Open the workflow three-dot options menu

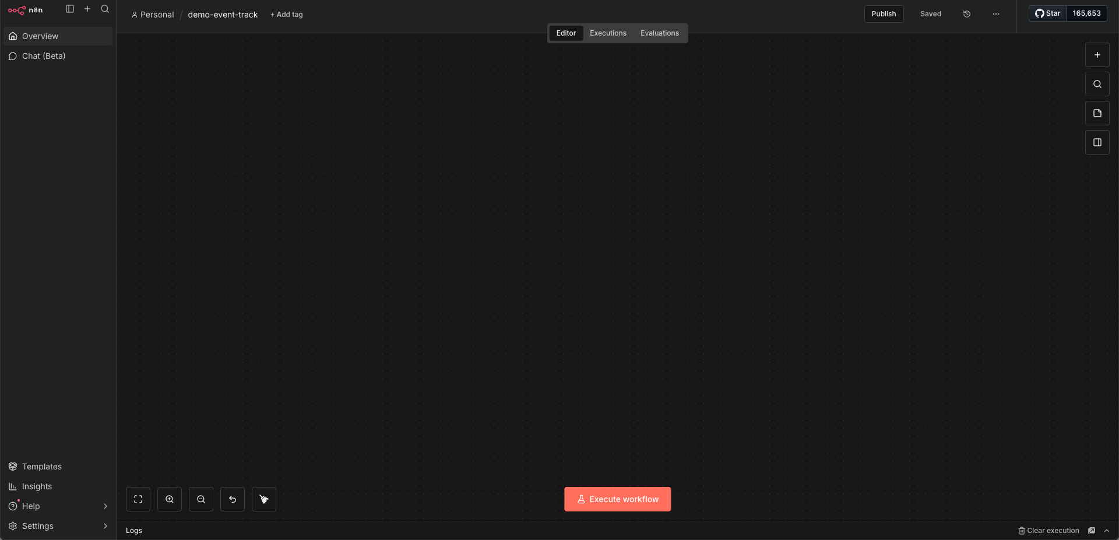pyautogui.click(x=996, y=14)
